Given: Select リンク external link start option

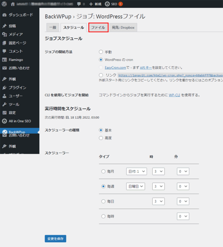Looking at the screenshot, I should pyautogui.click(x=101, y=75).
